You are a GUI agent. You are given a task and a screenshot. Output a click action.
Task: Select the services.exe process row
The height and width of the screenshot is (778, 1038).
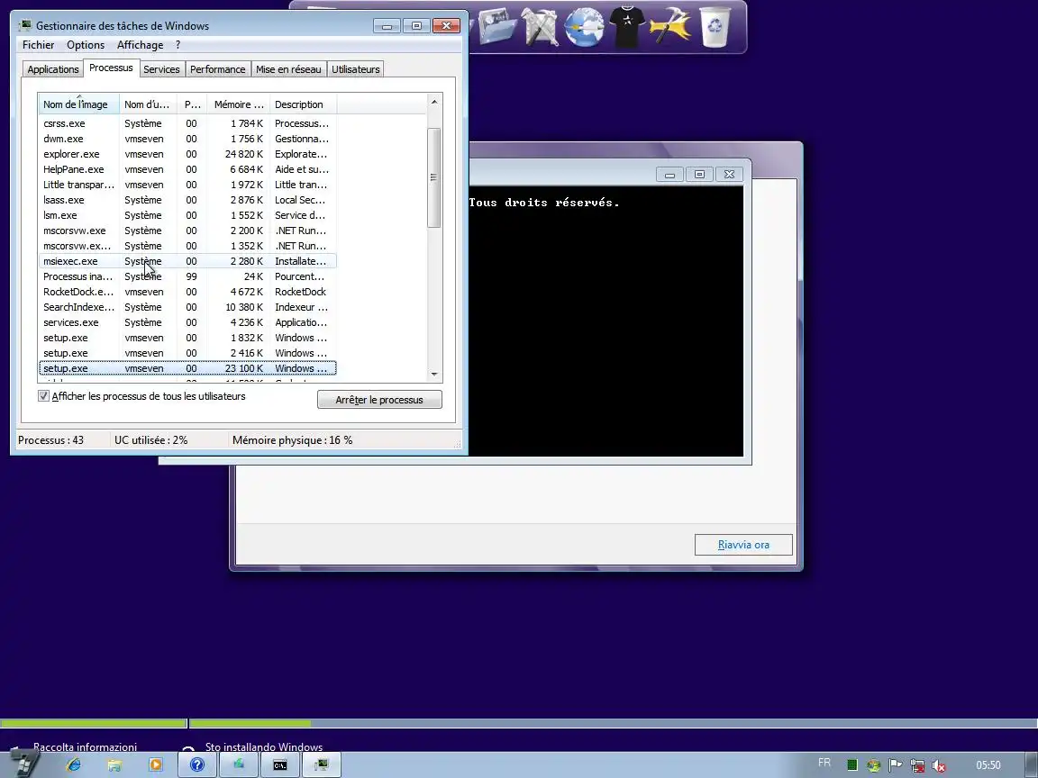pos(187,322)
